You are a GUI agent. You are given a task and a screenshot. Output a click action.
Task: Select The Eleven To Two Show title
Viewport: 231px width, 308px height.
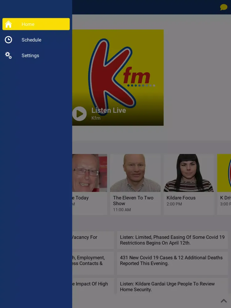coord(133,201)
